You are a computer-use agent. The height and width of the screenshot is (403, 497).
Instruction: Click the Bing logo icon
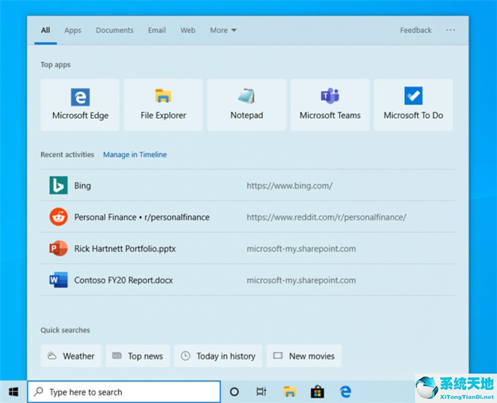coord(59,185)
